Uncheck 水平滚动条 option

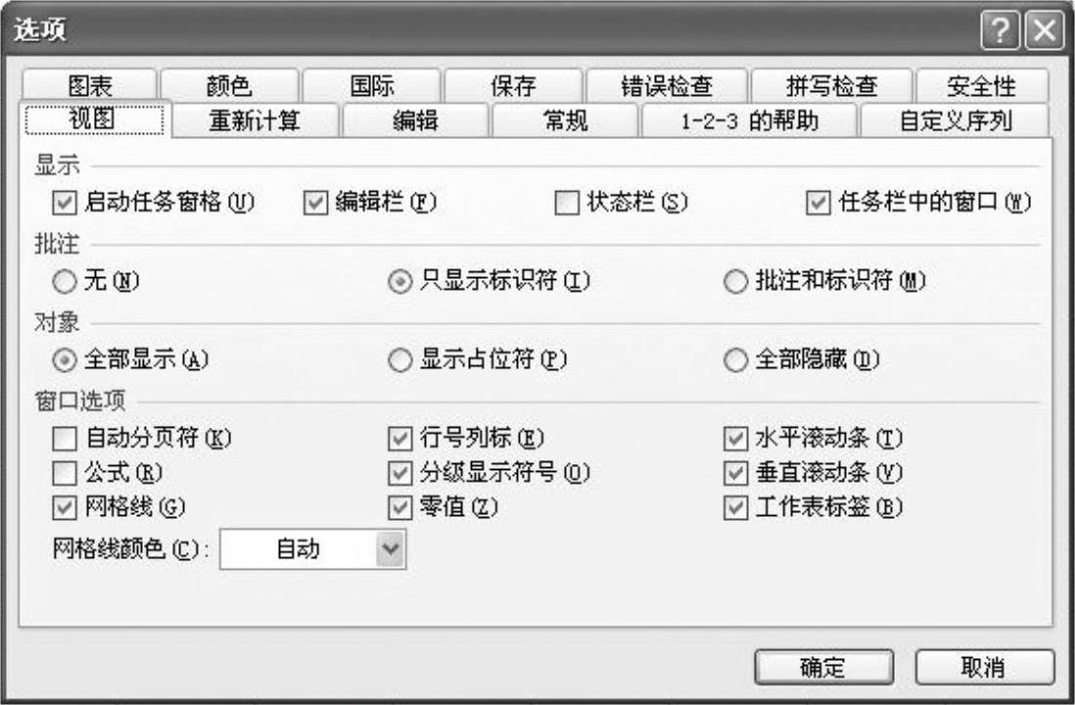pyautogui.click(x=735, y=439)
